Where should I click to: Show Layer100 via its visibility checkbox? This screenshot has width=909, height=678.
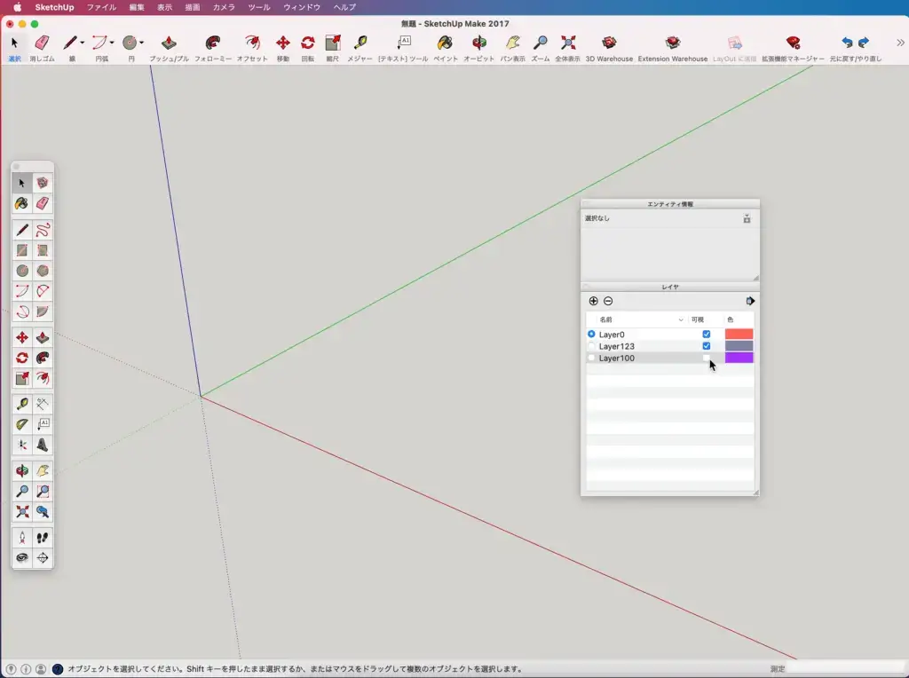point(706,359)
